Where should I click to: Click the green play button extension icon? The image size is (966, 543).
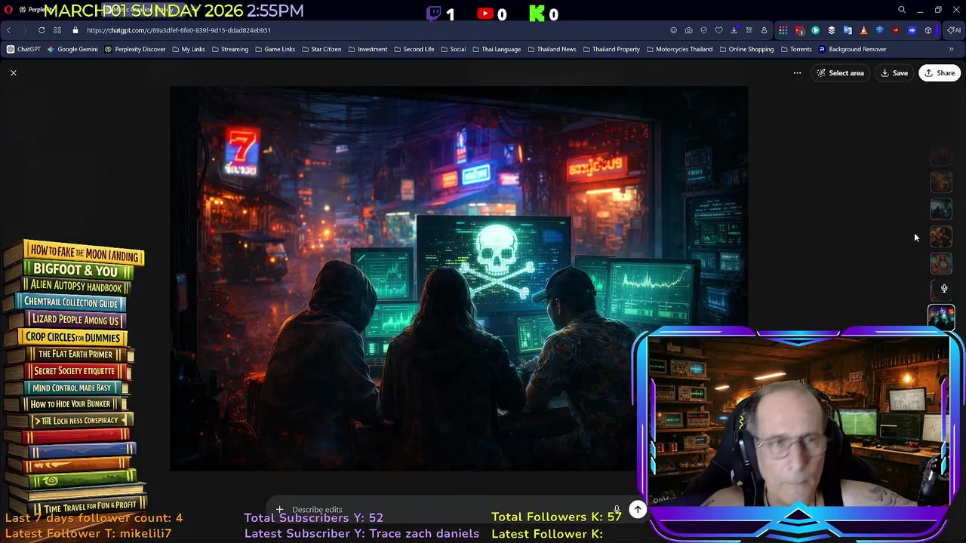click(x=815, y=30)
